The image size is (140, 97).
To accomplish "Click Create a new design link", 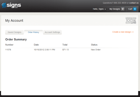I will click(x=123, y=32).
